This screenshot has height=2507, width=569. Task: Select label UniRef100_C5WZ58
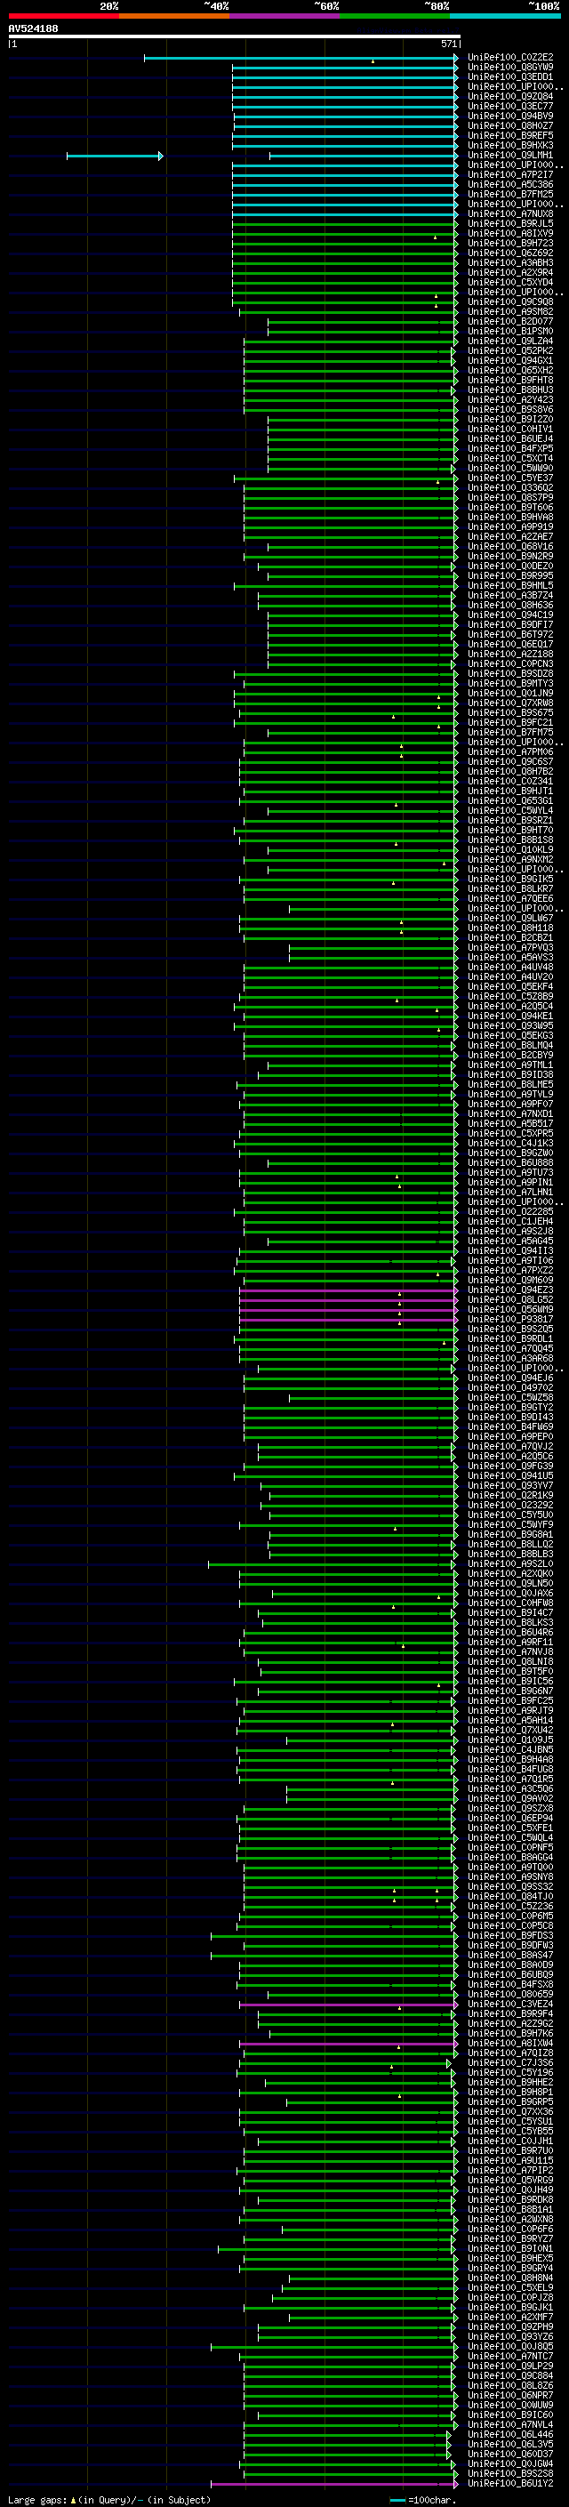point(509,1399)
